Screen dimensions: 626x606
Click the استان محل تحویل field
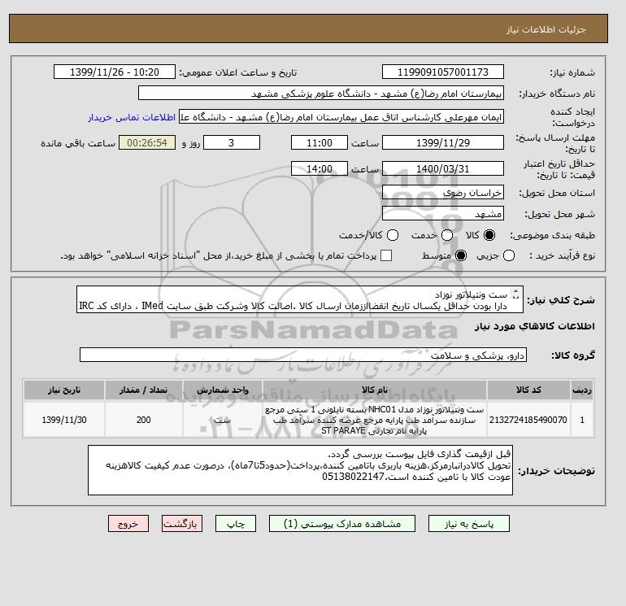pyautogui.click(x=443, y=193)
